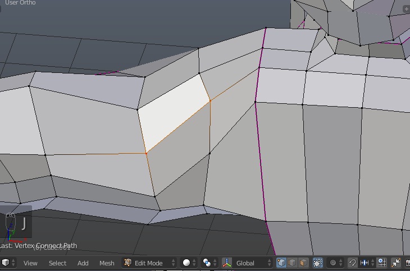Open the proportional editing dropdown
This screenshot has width=410, height=271.
[336, 263]
